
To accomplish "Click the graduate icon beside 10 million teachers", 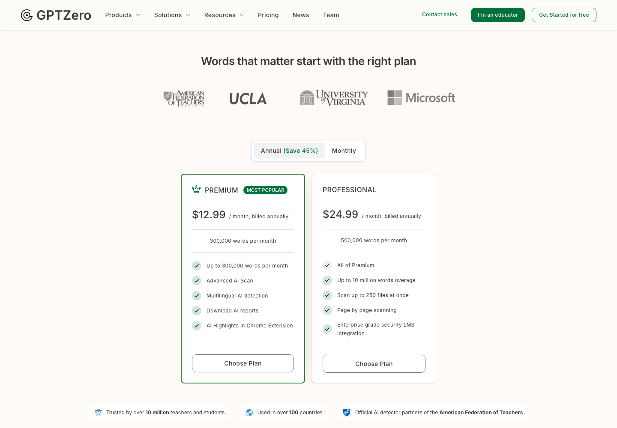I will 99,413.
